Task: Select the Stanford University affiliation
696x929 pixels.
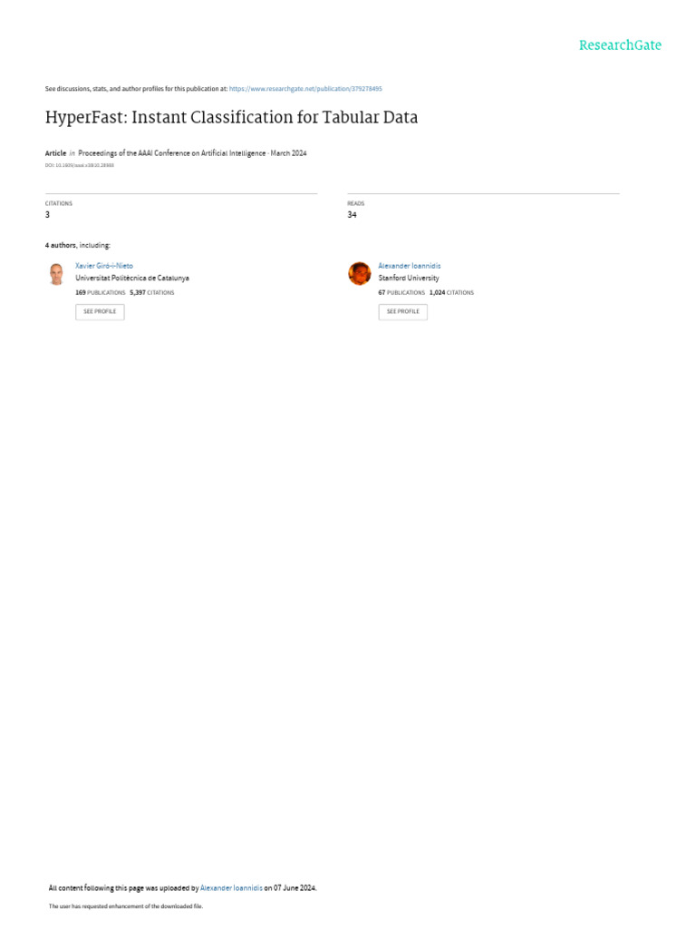Action: 409,278
